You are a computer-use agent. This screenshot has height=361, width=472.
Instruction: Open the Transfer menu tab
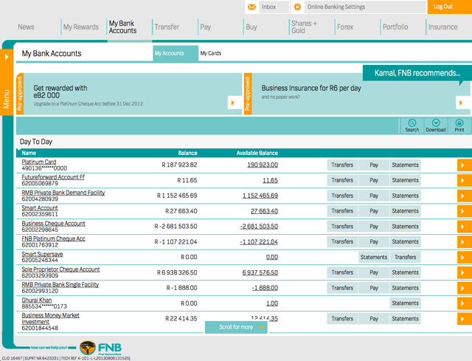(167, 27)
